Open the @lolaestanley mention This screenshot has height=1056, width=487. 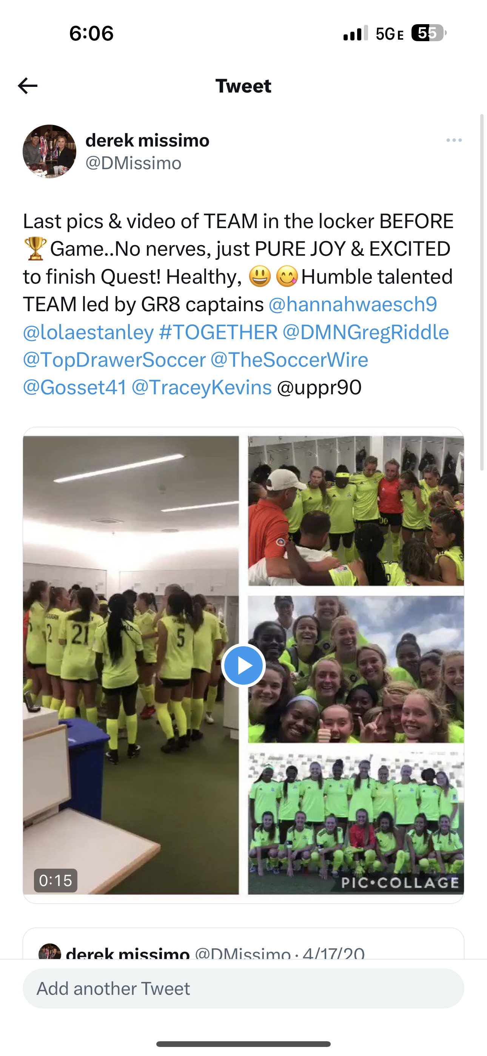click(x=88, y=332)
